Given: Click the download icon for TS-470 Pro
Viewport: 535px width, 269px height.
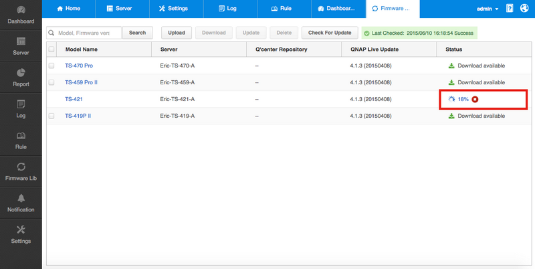Looking at the screenshot, I should (451, 66).
